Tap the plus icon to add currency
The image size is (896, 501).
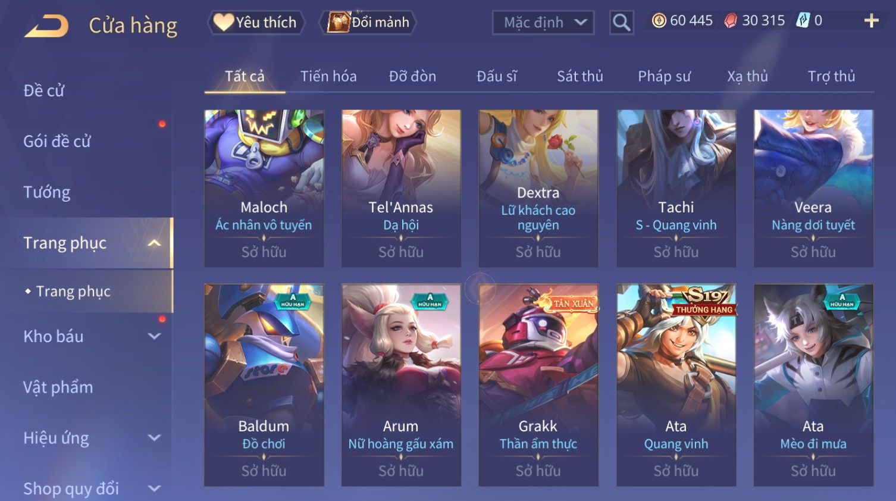click(871, 21)
